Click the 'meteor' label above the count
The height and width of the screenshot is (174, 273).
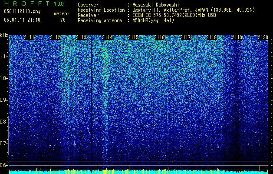62,13
